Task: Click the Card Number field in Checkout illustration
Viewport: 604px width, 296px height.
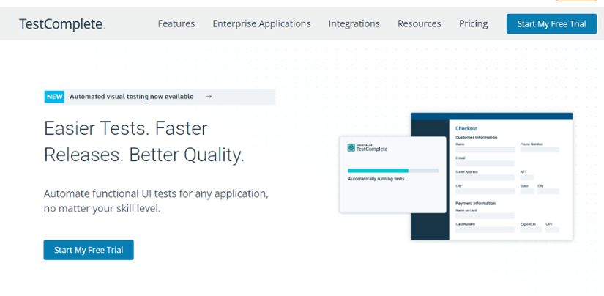Action: click(485, 230)
